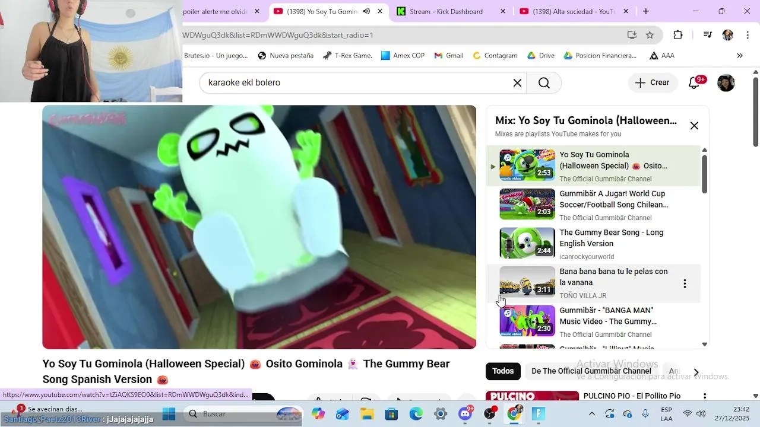Clear the YouTube search box text
This screenshot has height=427, width=760.
tap(517, 83)
